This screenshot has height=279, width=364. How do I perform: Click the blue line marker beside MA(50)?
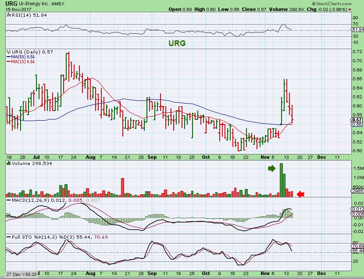[x=9, y=57]
